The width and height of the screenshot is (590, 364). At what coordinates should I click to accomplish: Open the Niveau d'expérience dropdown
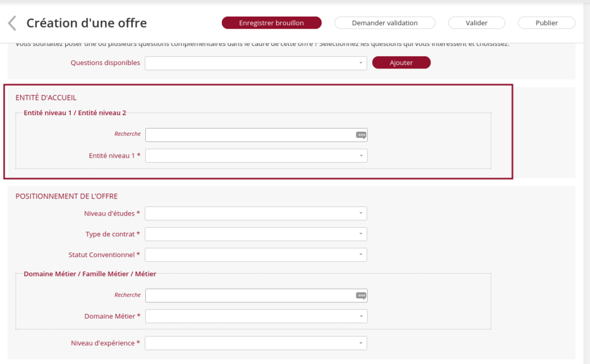coord(256,343)
